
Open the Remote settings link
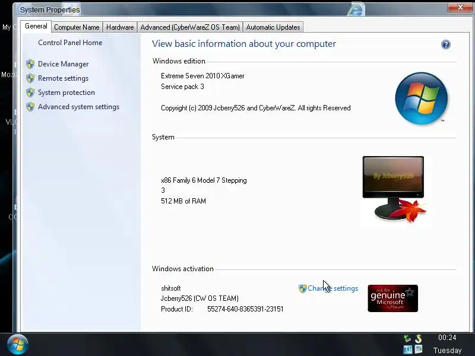tap(64, 78)
